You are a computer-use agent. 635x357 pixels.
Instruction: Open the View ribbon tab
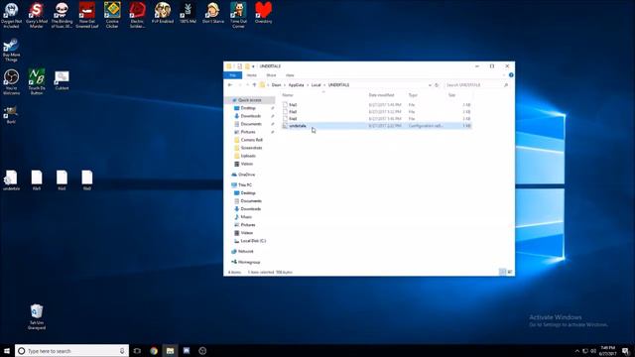[x=290, y=75]
